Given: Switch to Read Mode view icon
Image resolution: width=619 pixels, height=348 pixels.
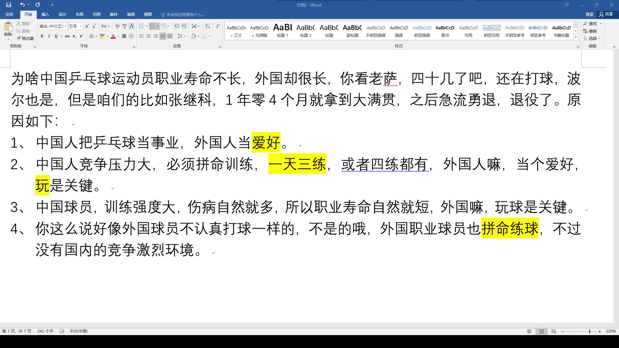Looking at the screenshot, I should click(529, 331).
